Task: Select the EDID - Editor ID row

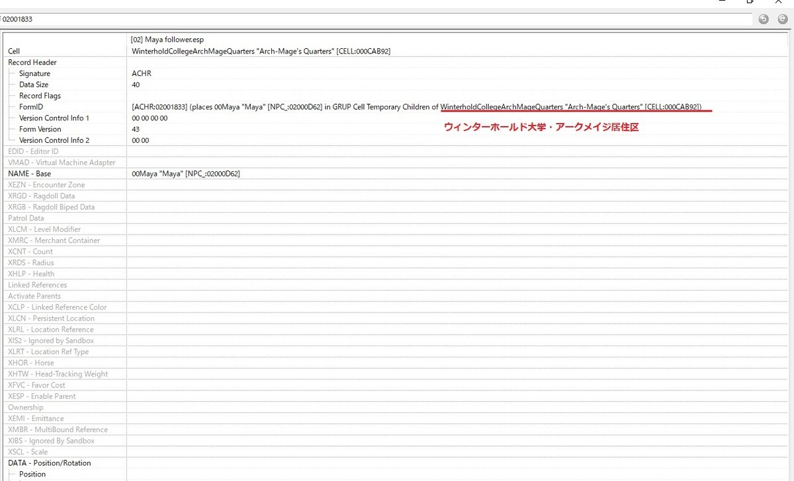Action: tap(33, 151)
